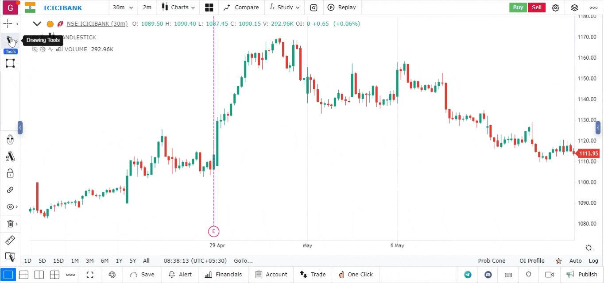Select the 5D range tab

coord(42,261)
